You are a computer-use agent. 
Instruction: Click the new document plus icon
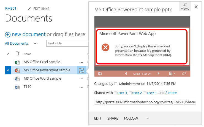click(8, 35)
